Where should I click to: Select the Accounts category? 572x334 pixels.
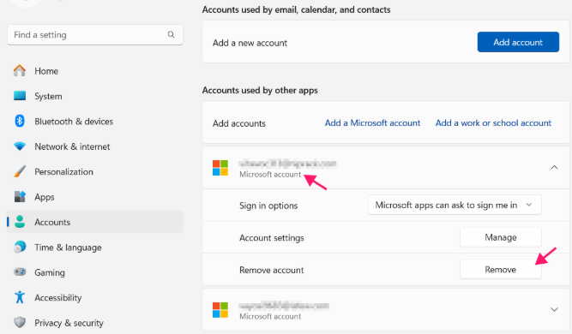(x=95, y=222)
